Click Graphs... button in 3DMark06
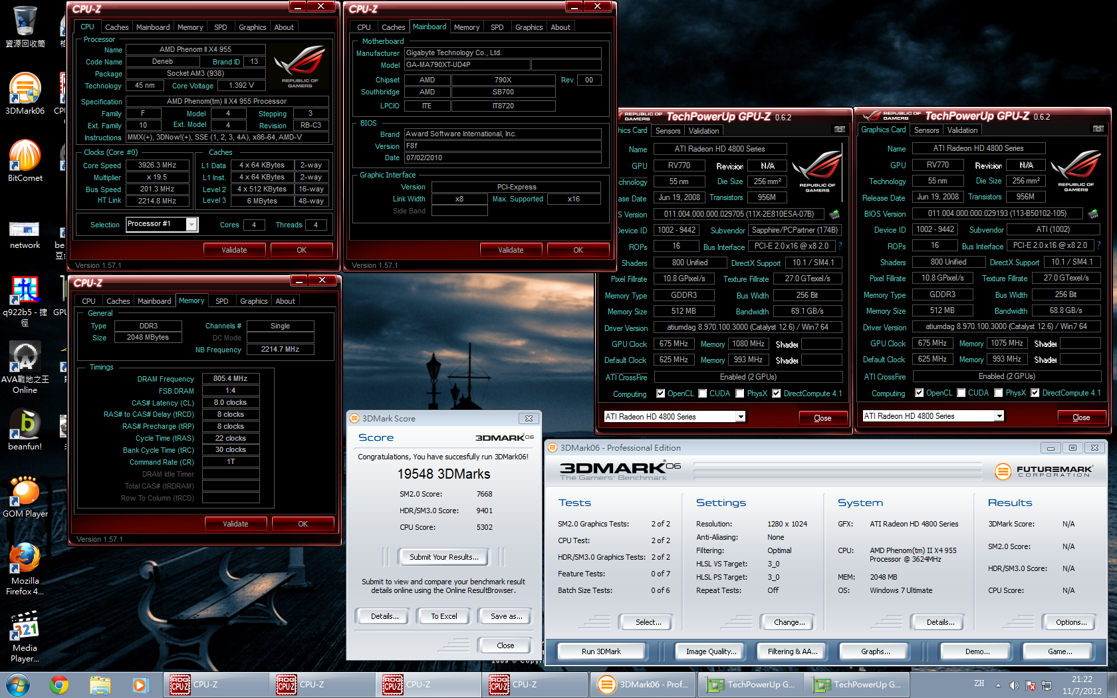Viewport: 1117px width, 698px height. point(875,651)
